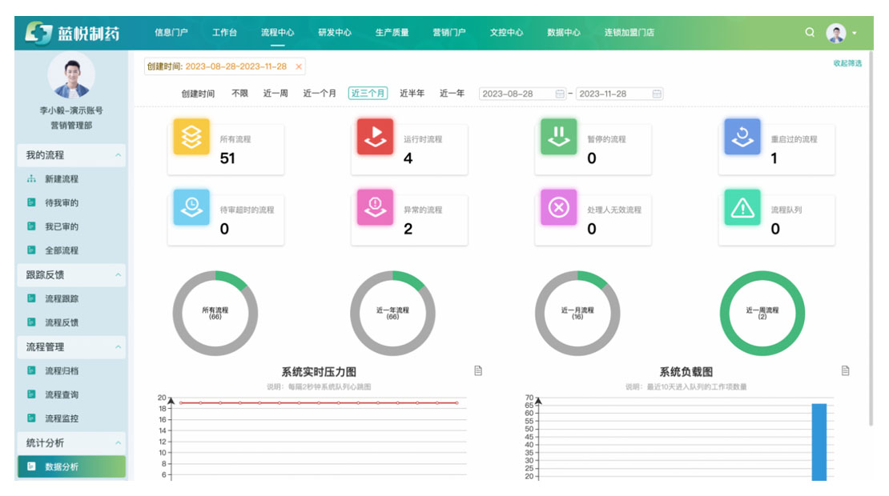Select the 近一周 time filter
The width and height of the screenshot is (889, 496).
click(x=276, y=94)
